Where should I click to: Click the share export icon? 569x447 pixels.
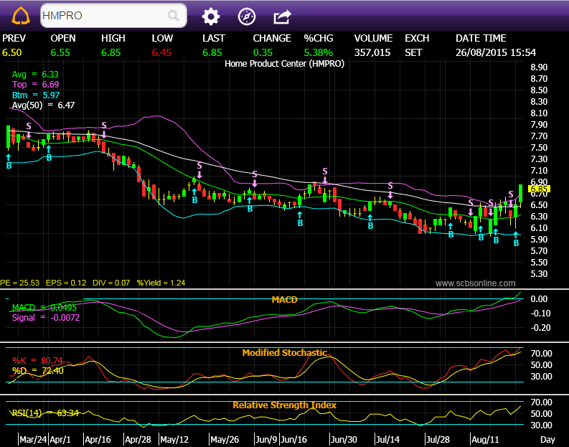coord(282,17)
